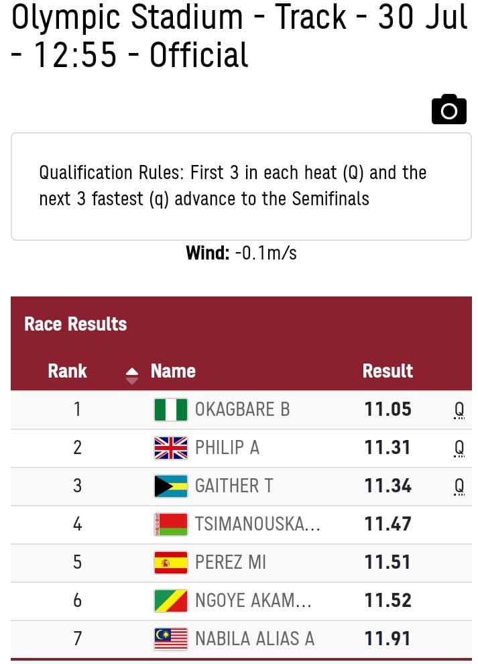This screenshot has height=664, width=478.
Task: Sort results using the Rank arrow
Action: (132, 376)
